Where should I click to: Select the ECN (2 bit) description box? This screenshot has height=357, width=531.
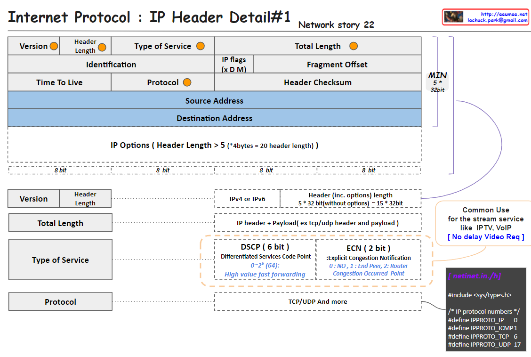[x=369, y=260]
